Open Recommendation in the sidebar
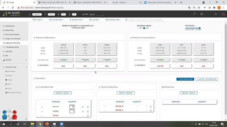The height and width of the screenshot is (127, 227). [x=12, y=35]
